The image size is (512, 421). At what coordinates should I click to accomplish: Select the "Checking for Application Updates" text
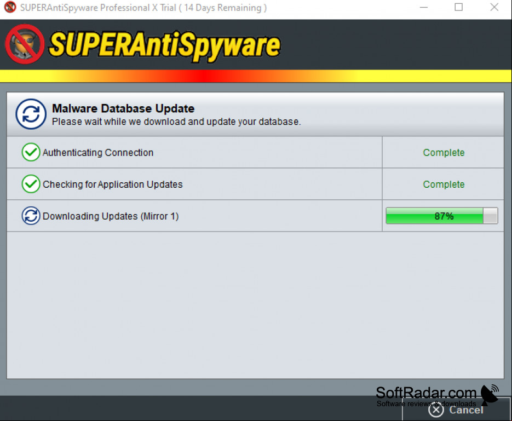[x=113, y=184]
